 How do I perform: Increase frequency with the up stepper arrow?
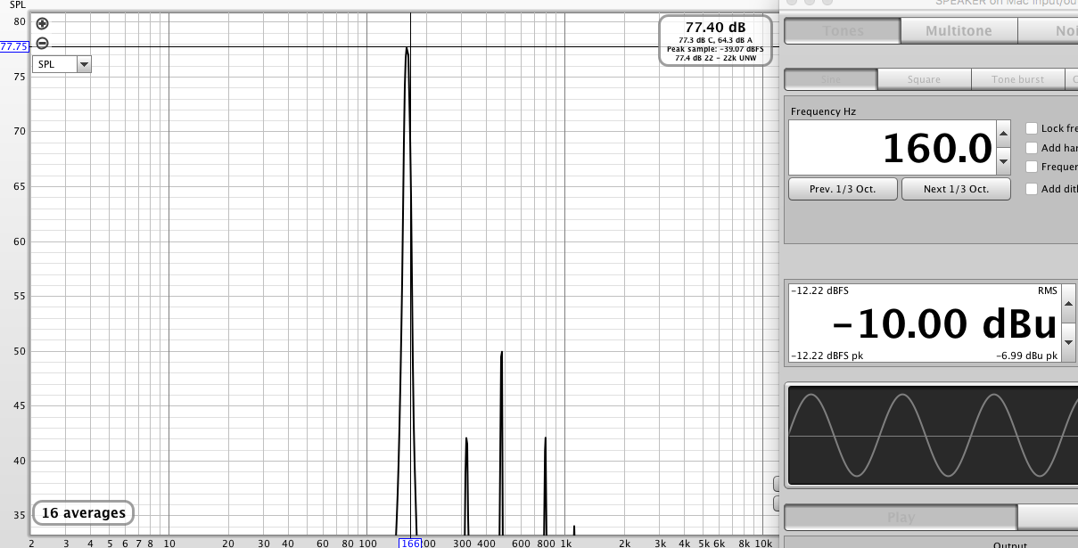tap(1003, 135)
